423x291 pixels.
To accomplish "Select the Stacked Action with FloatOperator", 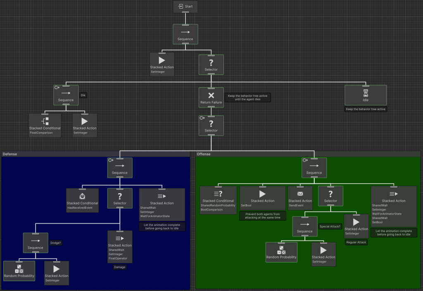I will click(x=120, y=247).
